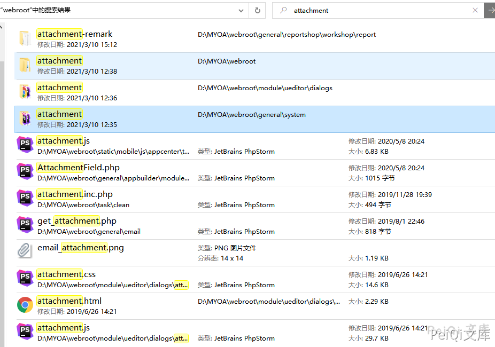Click attachment folder icon in general\system
Viewport: 495px width, 347px height.
click(x=25, y=119)
